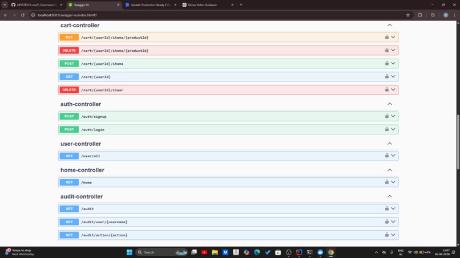Screen dimensions: 460x258
Task: Reload the Swagger UI page
Action: 23,15
